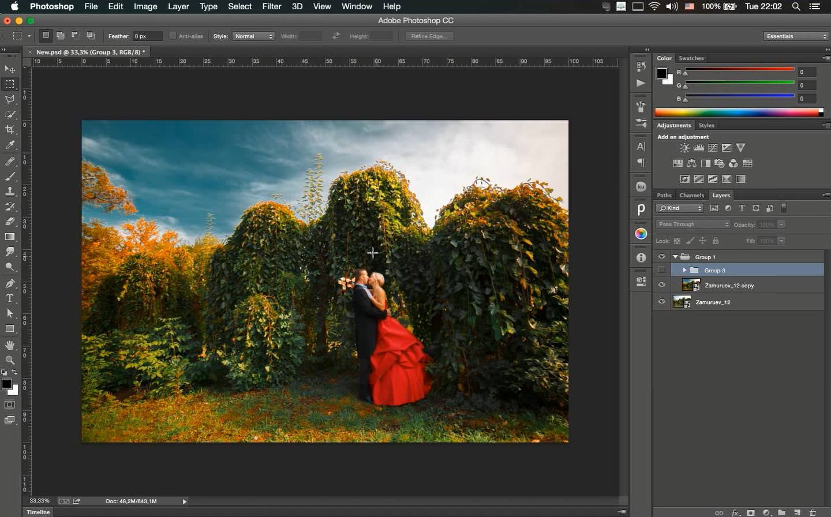Click the Refine Edge button
831x517 pixels.
[x=429, y=36]
